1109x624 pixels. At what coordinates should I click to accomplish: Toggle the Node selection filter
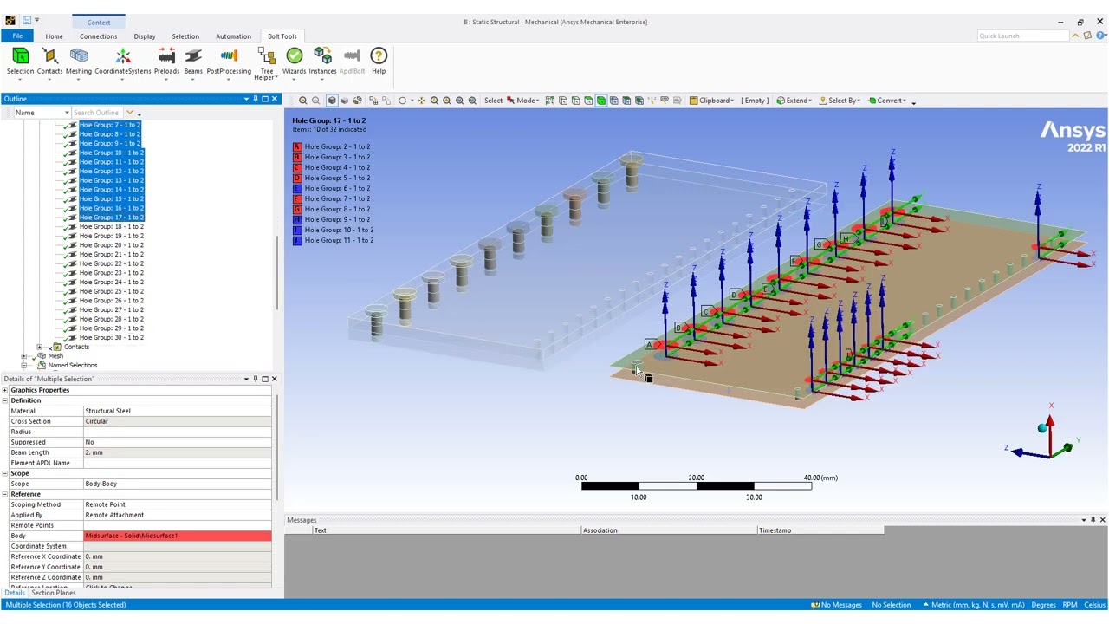[x=613, y=101]
